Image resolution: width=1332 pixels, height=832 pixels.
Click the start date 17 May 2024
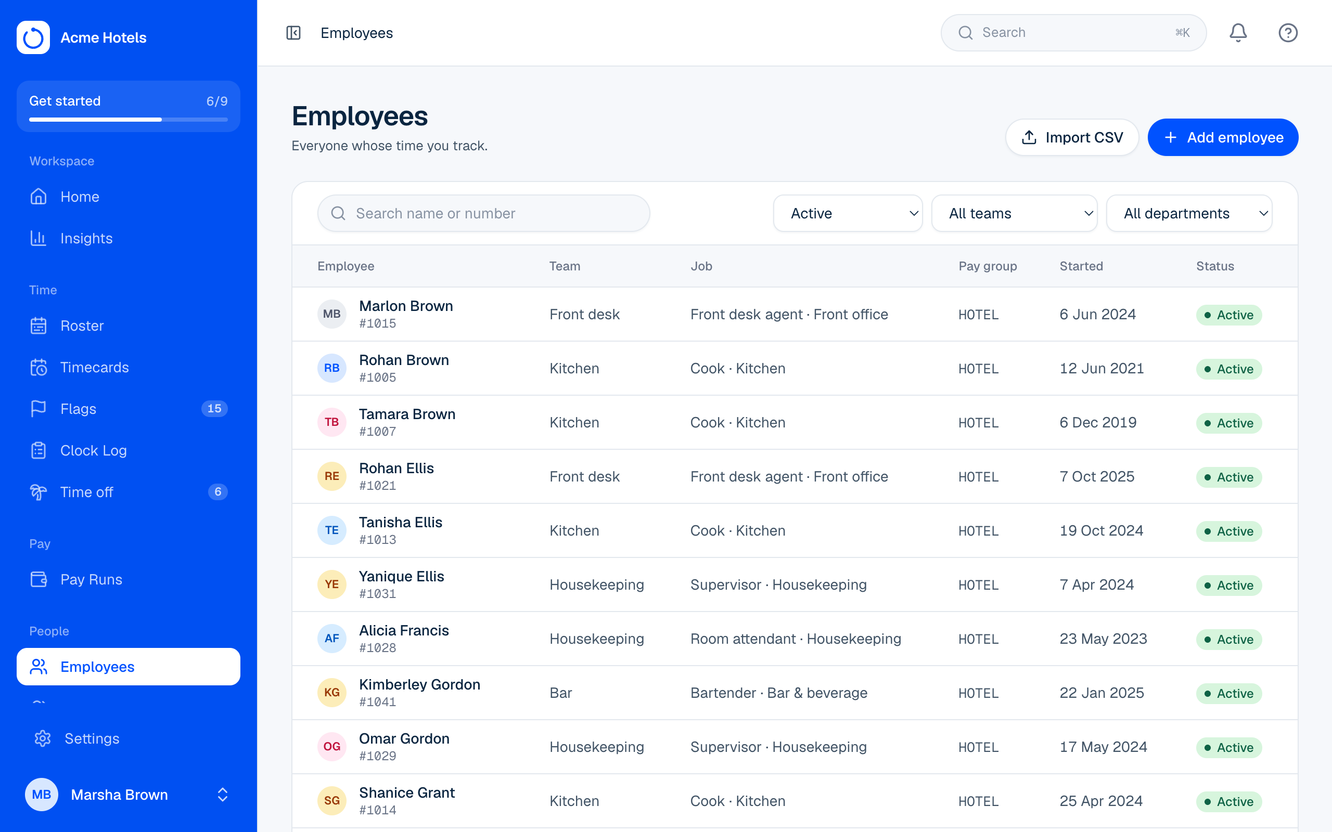tap(1103, 747)
